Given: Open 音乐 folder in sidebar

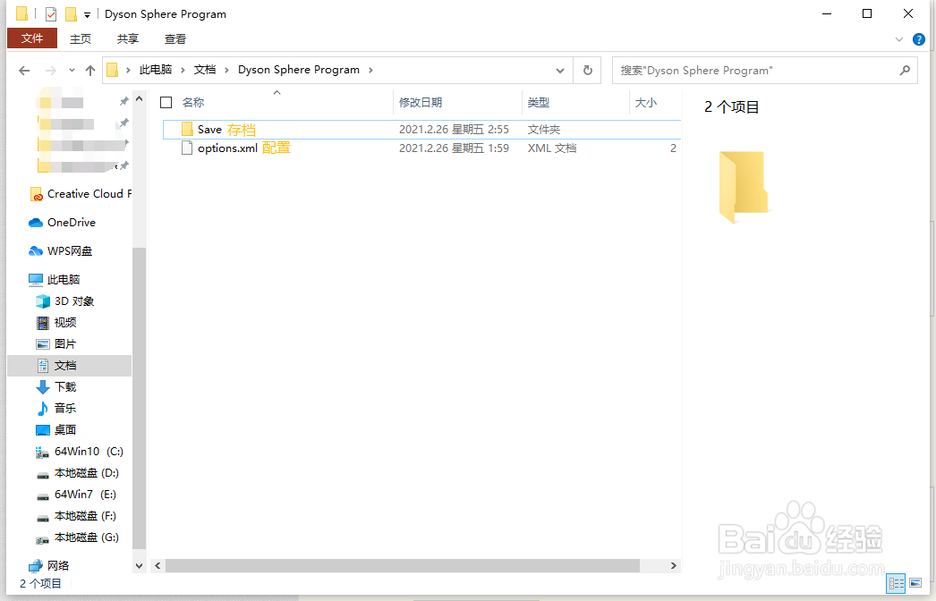Looking at the screenshot, I should (56, 409).
